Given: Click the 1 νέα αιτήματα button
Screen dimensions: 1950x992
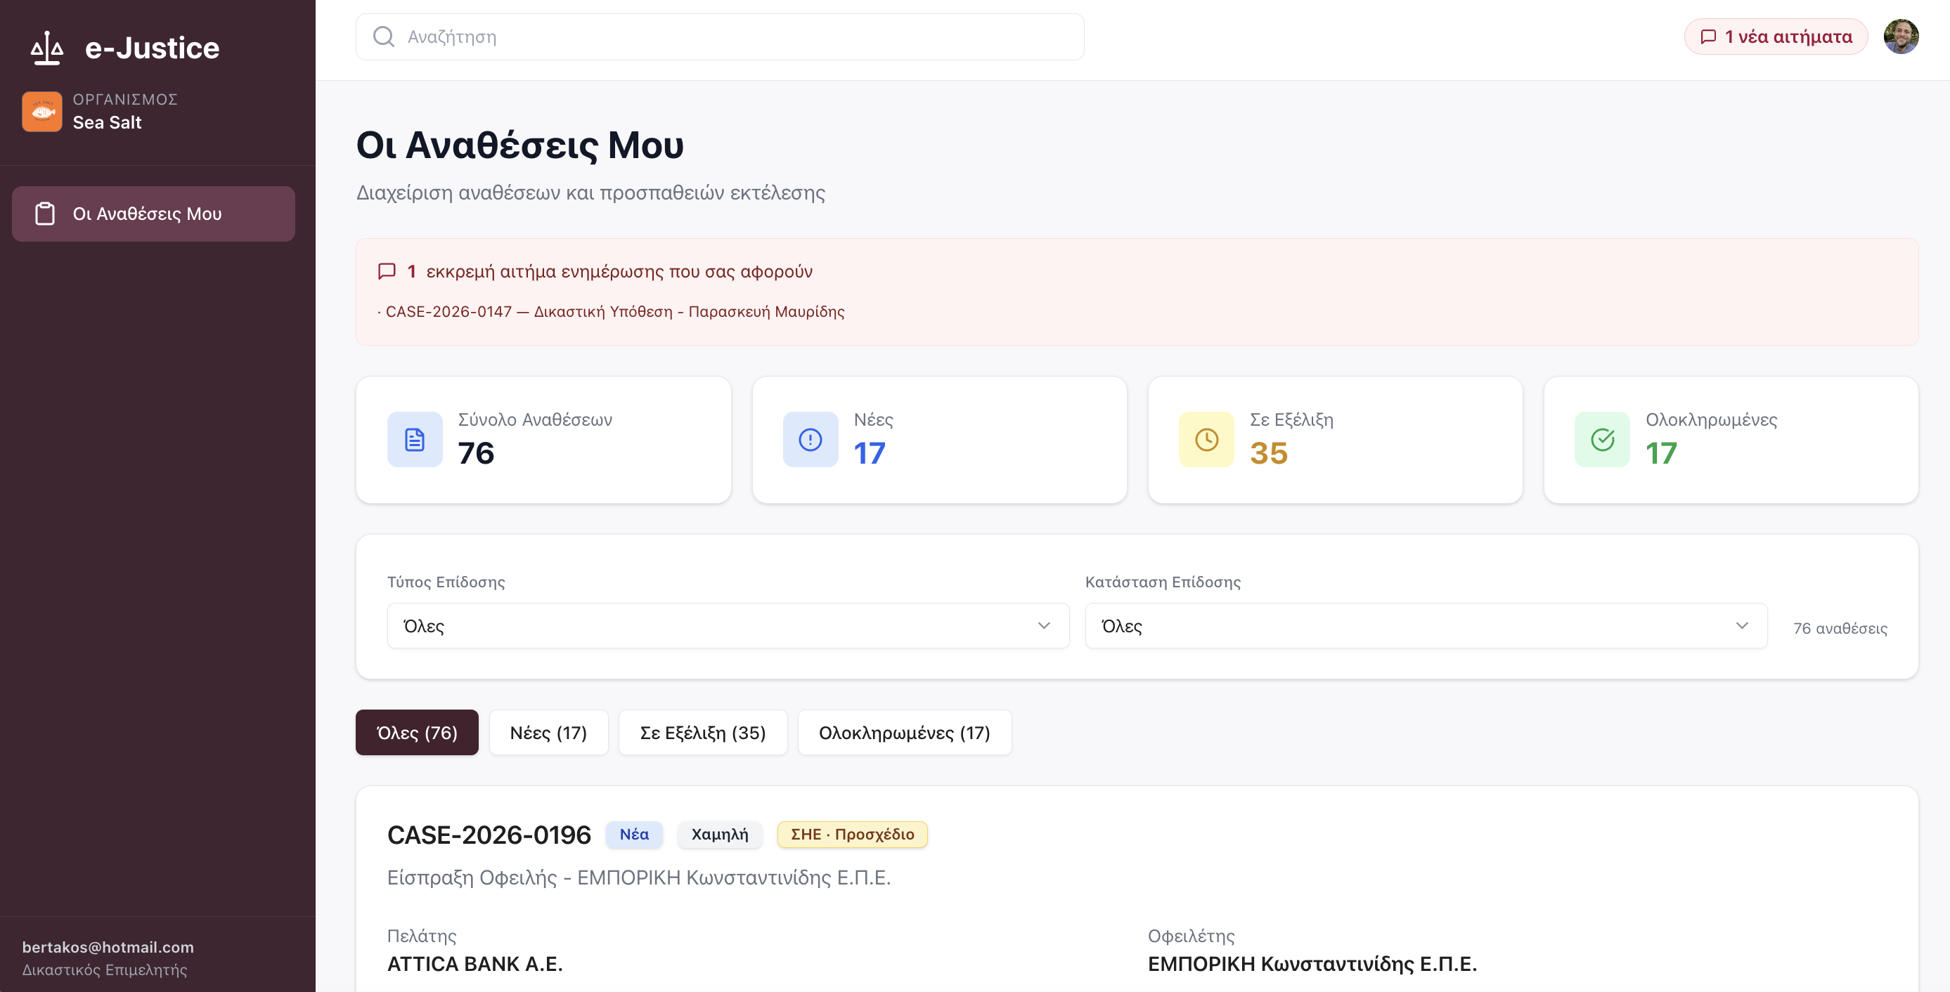Looking at the screenshot, I should 1776,37.
